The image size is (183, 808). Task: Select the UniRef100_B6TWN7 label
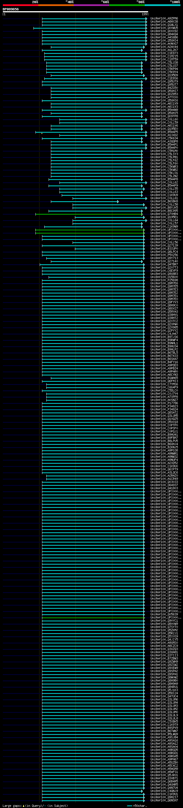point(164,731)
